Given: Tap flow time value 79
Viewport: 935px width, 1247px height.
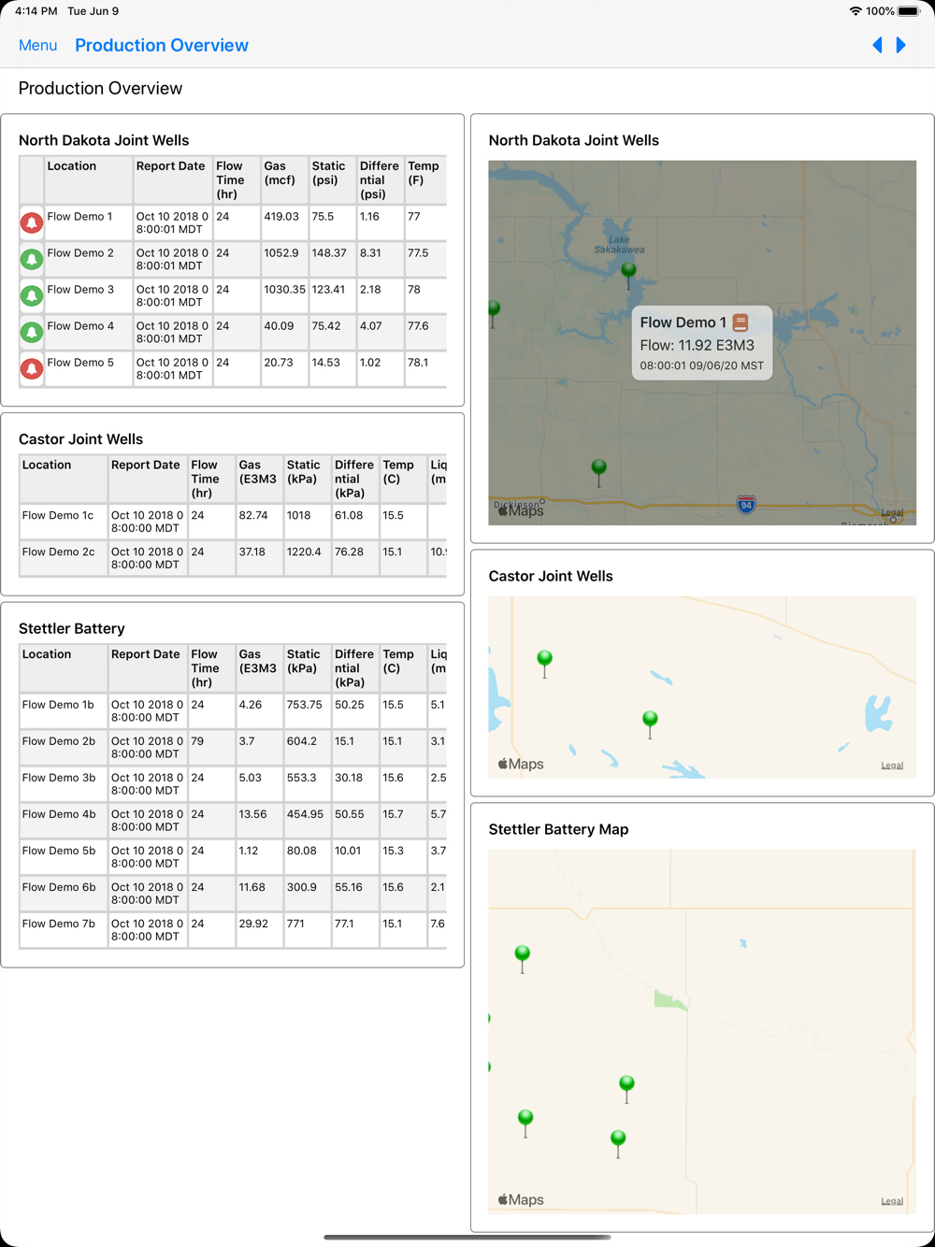Looking at the screenshot, I should coord(197,741).
